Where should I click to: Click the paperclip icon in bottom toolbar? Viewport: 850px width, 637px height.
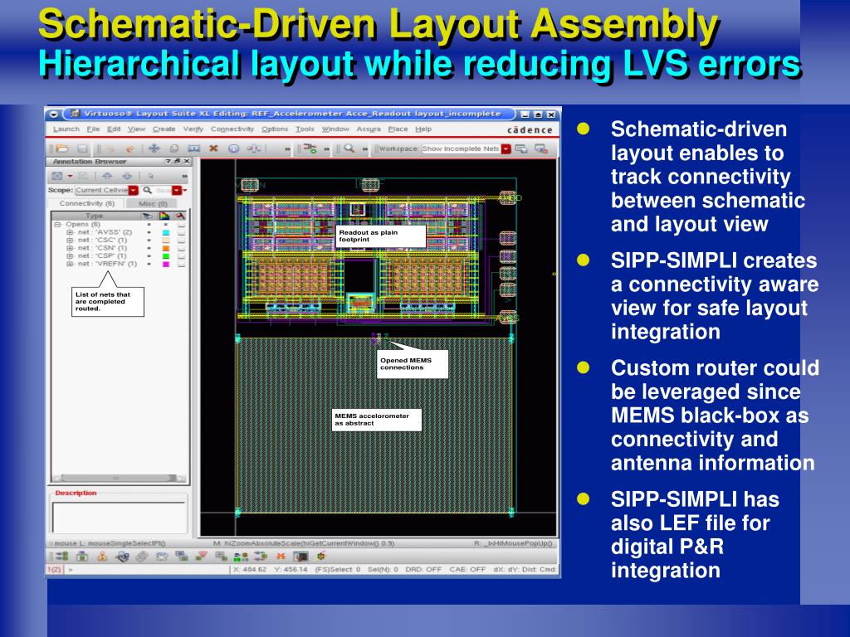click(x=142, y=556)
